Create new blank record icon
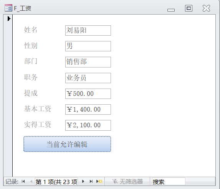 (x=99, y=181)
